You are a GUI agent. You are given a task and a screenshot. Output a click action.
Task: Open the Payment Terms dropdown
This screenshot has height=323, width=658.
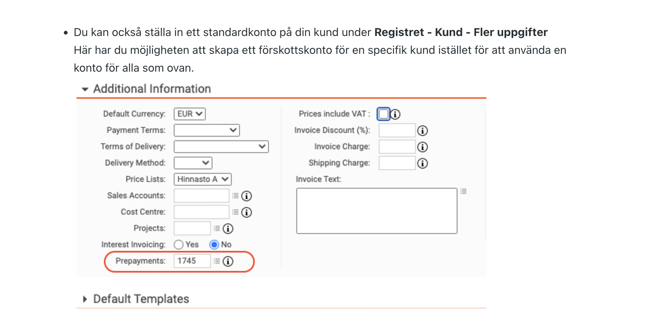[207, 130]
